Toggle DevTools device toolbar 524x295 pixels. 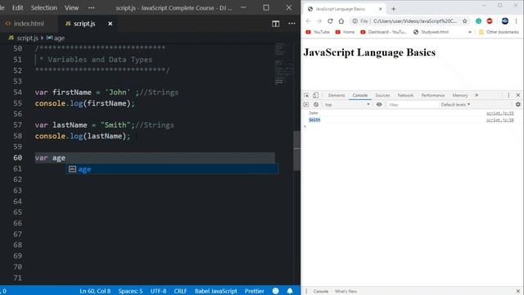pyautogui.click(x=315, y=95)
